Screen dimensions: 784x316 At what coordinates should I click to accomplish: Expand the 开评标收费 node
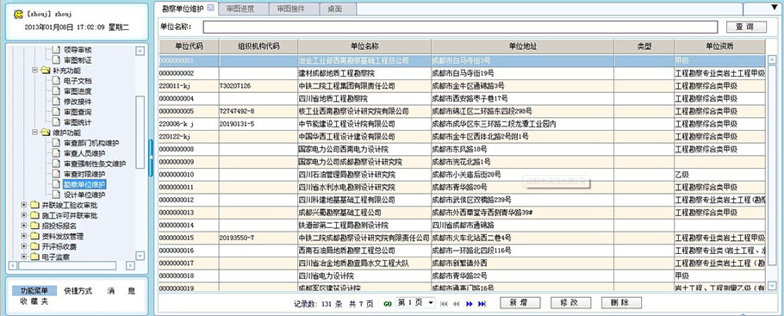click(x=23, y=246)
